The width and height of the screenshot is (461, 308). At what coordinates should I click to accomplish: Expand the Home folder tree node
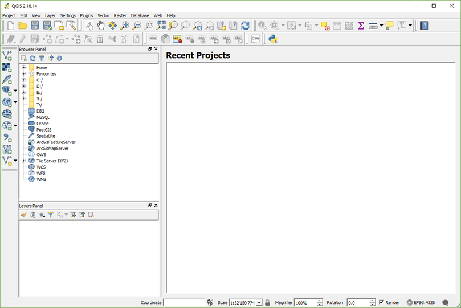[23, 68]
